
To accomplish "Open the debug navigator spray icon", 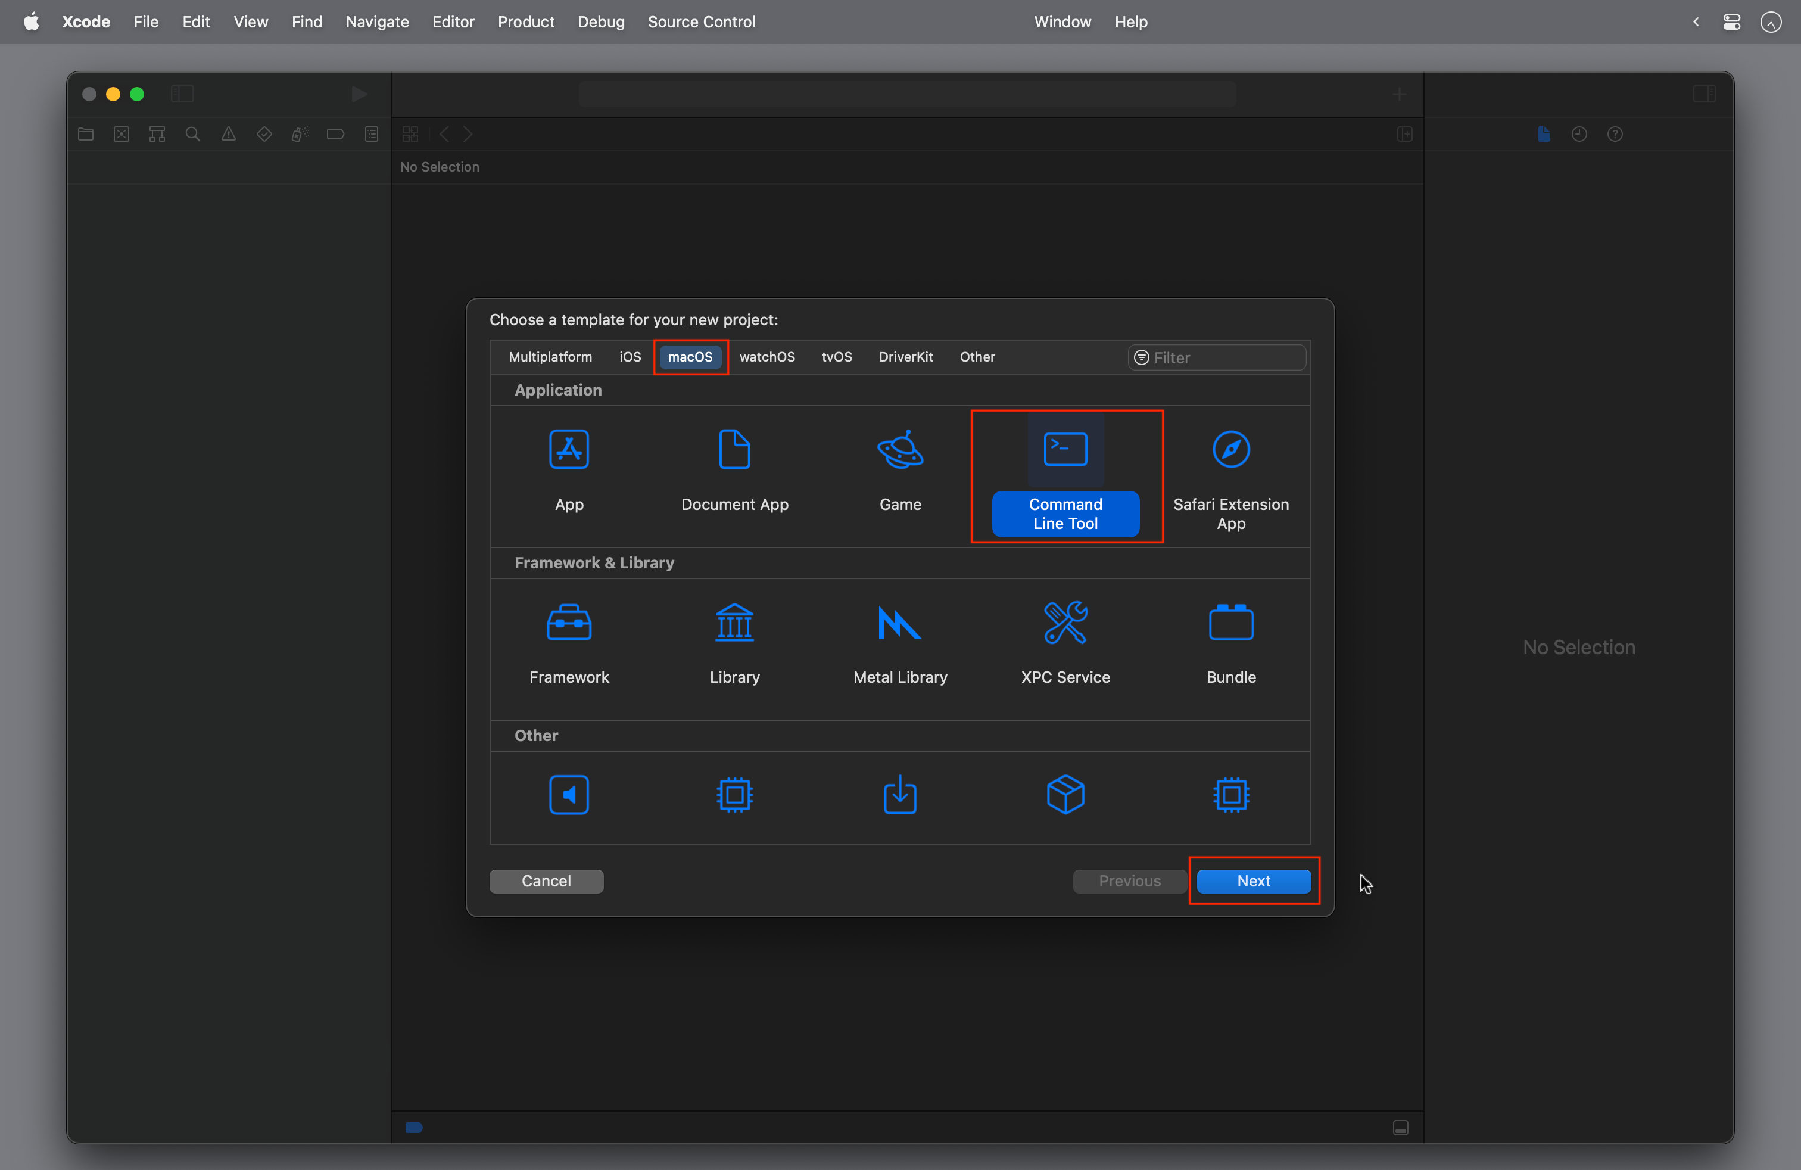I will pos(300,134).
